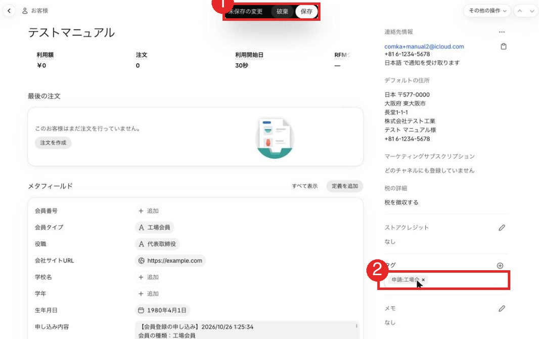Click the 申し込み内容 text area
This screenshot has height=339, width=539.
pos(247,330)
